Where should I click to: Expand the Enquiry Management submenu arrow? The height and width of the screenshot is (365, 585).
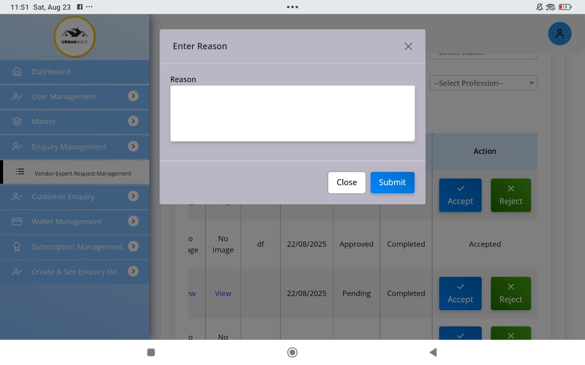pos(133,146)
